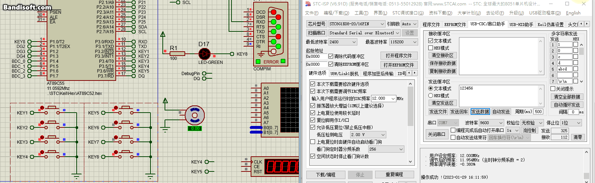Click 下载/编程 download button
The image size is (595, 183).
point(326,175)
